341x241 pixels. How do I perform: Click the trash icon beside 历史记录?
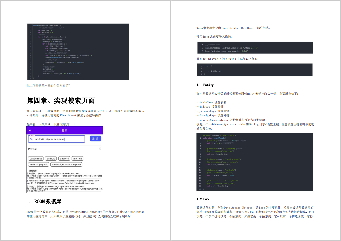(x=100, y=148)
